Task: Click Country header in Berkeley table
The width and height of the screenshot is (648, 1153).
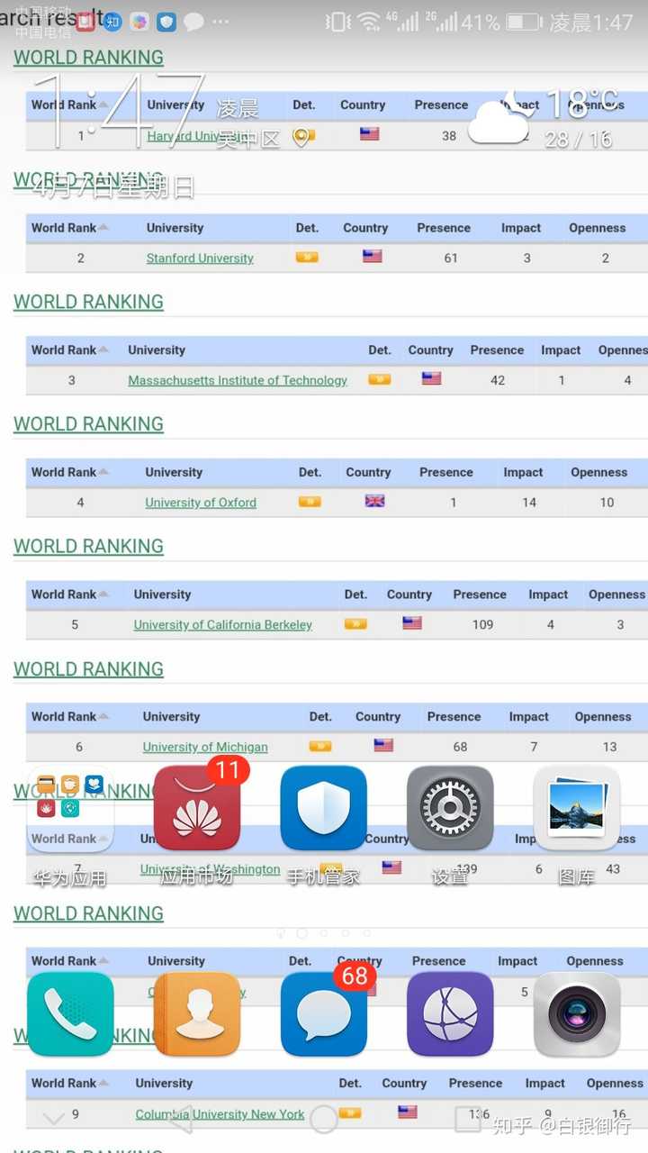Action: click(x=409, y=595)
